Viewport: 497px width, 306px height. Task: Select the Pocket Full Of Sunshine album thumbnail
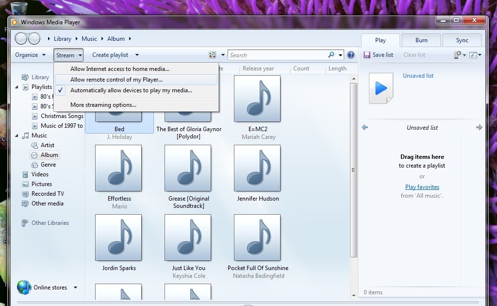(x=257, y=238)
